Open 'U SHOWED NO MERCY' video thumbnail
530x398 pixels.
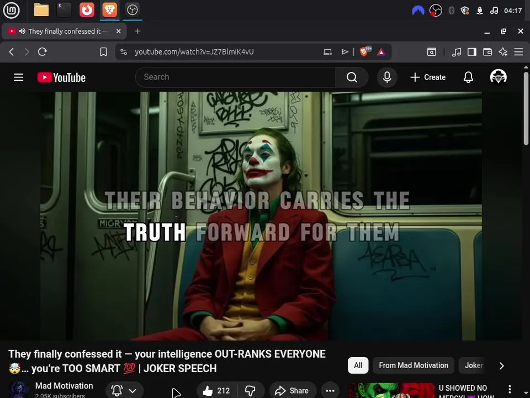click(x=391, y=391)
